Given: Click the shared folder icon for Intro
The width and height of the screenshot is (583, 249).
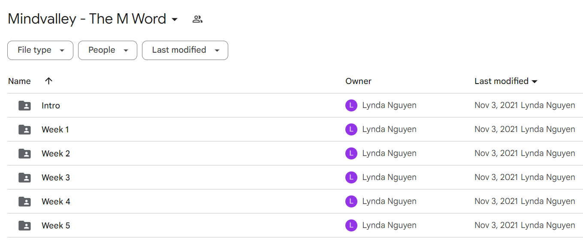Looking at the screenshot, I should [x=25, y=105].
